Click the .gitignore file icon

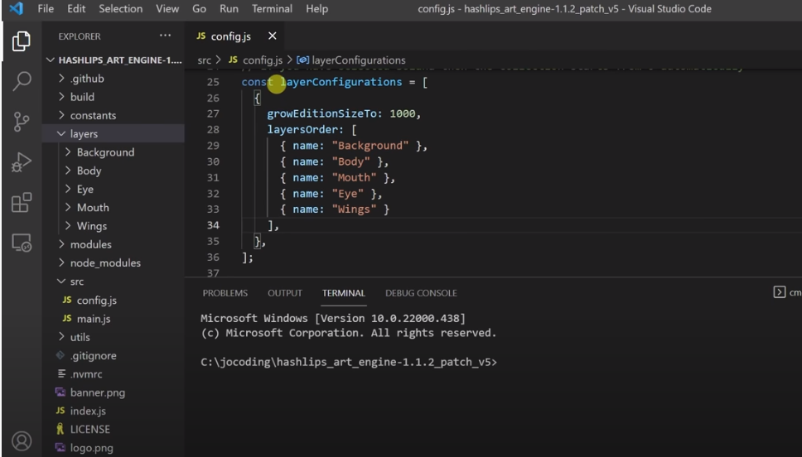pos(60,355)
